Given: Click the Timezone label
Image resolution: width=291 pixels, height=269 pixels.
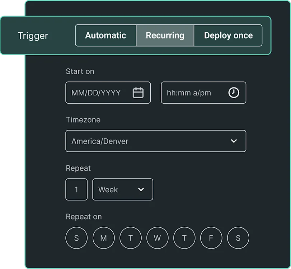Looking at the screenshot, I should click(x=83, y=120).
